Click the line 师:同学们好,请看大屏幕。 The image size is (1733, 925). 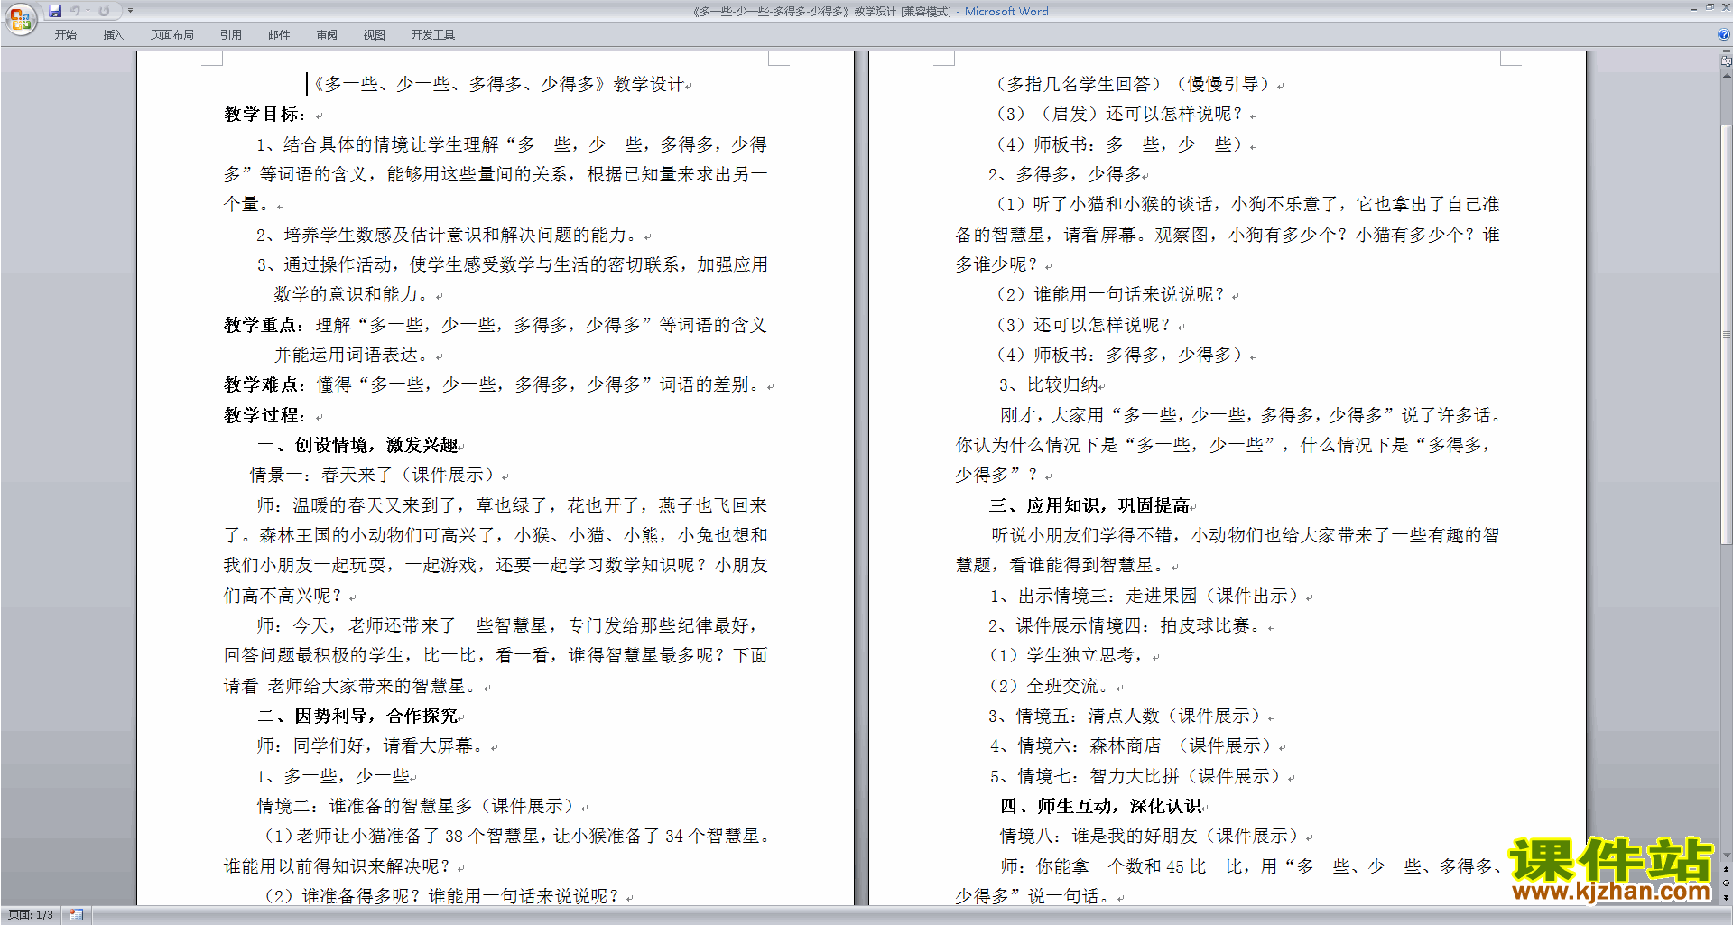click(371, 745)
